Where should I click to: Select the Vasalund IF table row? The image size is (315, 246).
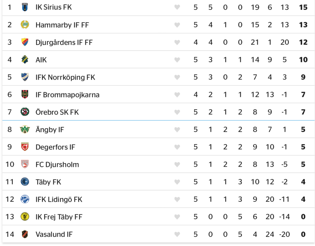pyautogui.click(x=123, y=234)
